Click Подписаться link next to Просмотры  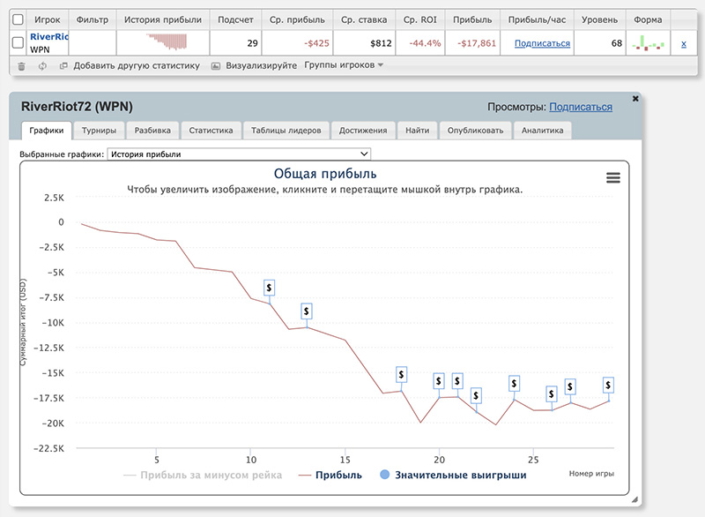tap(580, 107)
